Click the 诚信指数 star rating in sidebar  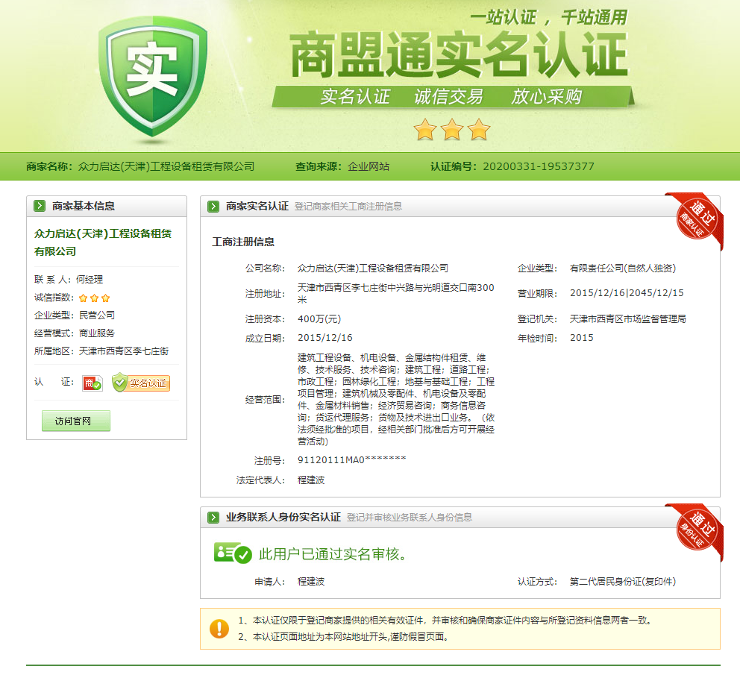tap(95, 298)
